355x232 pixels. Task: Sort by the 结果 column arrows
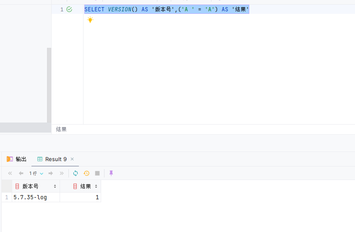96,186
